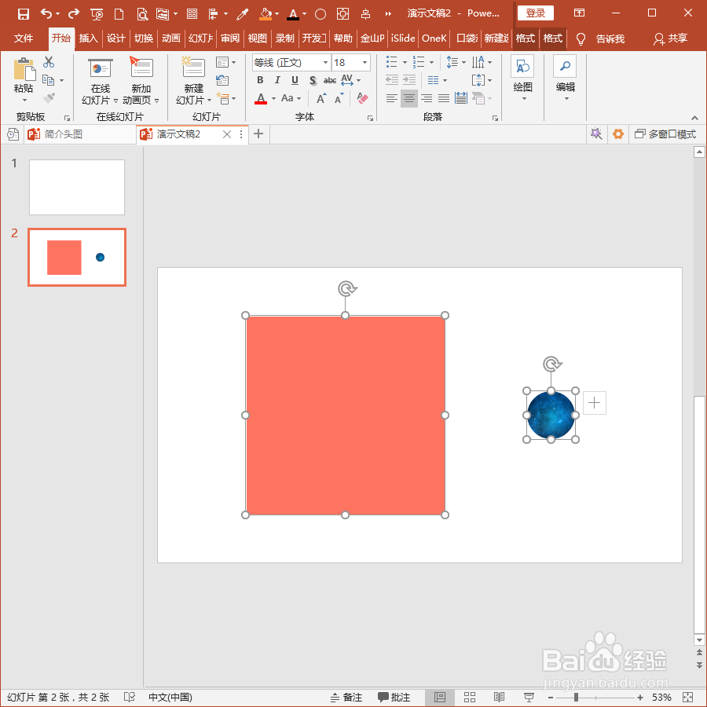
Task: Open the font size dropdown
Action: pos(364,62)
